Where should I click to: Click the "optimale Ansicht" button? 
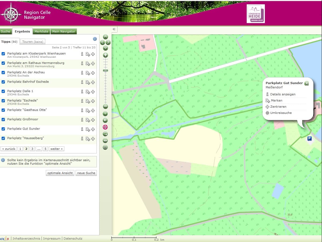pos(60,173)
